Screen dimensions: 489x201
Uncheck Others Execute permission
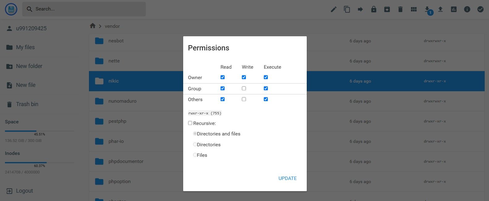click(266, 99)
